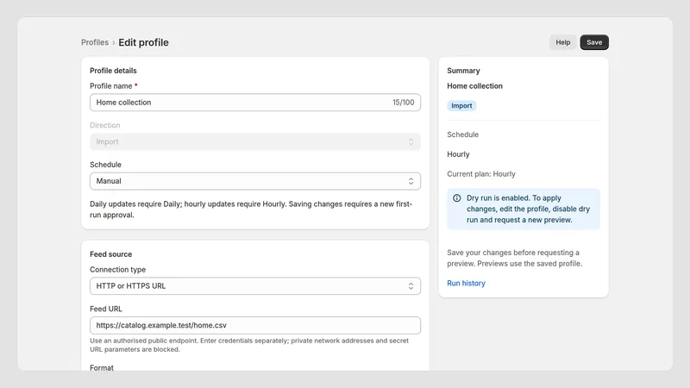Click the 'Format' field label

(102, 368)
